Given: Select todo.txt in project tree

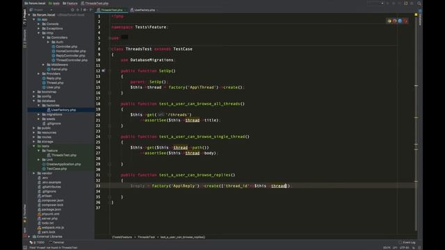Looking at the screenshot, I should [47, 223].
